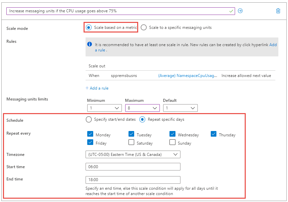Expand the Timezone dropdown
288x202 pixels.
[133, 155]
